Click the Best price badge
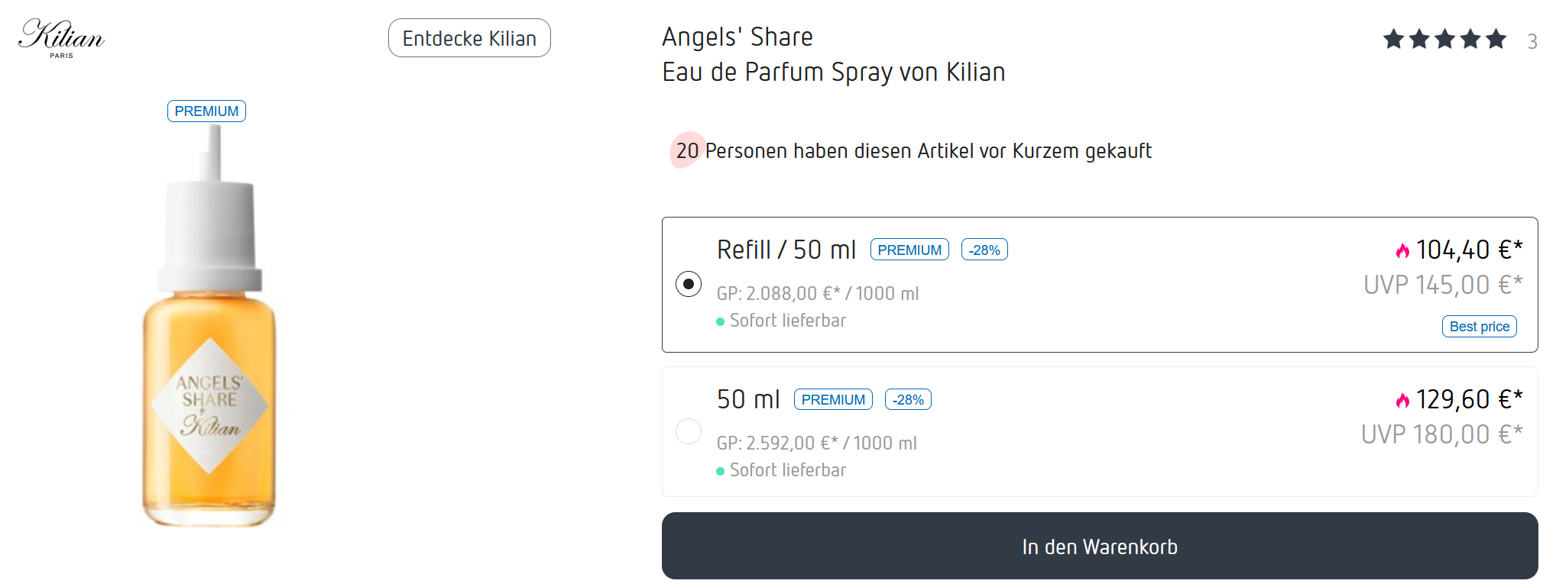1556x587 pixels. click(1479, 327)
